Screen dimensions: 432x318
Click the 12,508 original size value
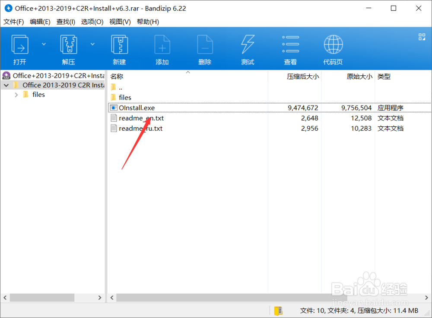(x=361, y=118)
